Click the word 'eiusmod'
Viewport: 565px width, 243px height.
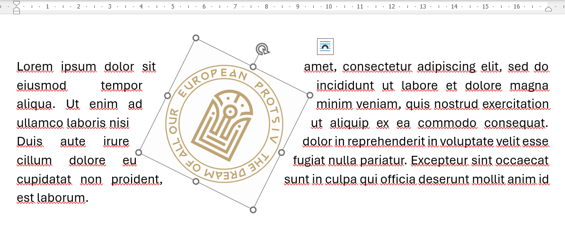42,86
